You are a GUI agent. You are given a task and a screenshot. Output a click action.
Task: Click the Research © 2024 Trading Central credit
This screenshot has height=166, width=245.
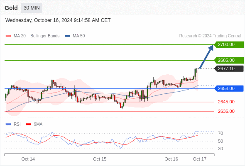210,36
